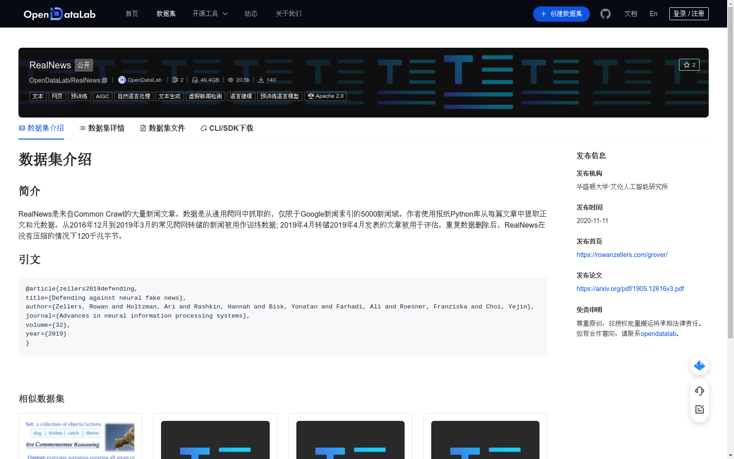Click the copy icon next to OpenDataLab/RealNews
Image resolution: width=734 pixels, height=459 pixels.
click(105, 80)
